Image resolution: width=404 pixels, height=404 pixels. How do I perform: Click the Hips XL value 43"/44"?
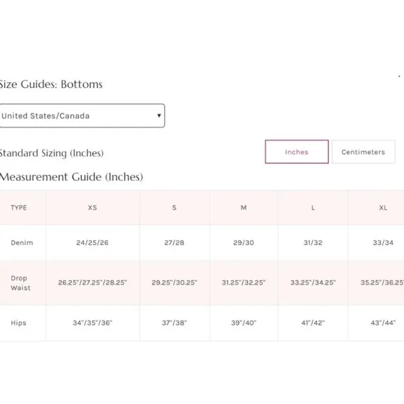click(383, 323)
